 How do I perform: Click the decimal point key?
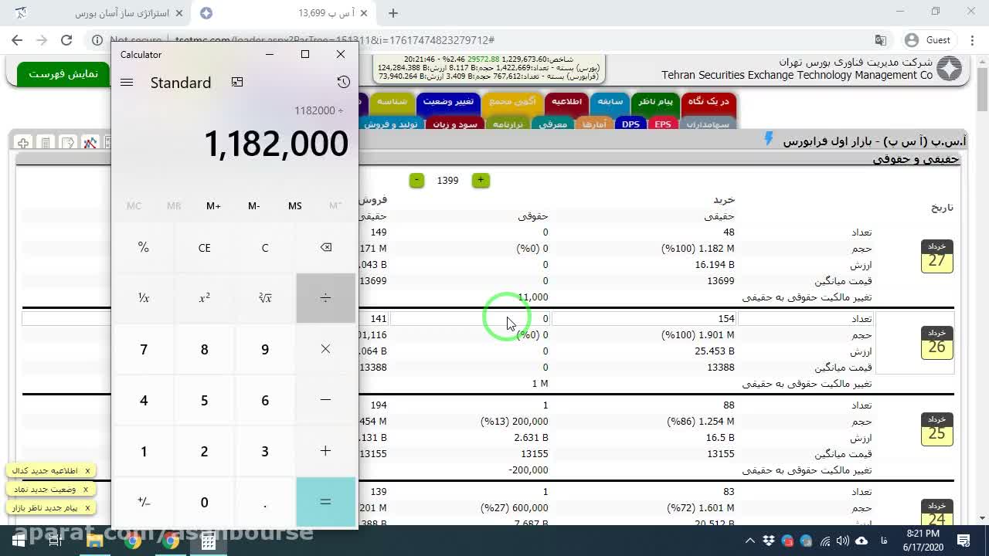[x=265, y=502]
